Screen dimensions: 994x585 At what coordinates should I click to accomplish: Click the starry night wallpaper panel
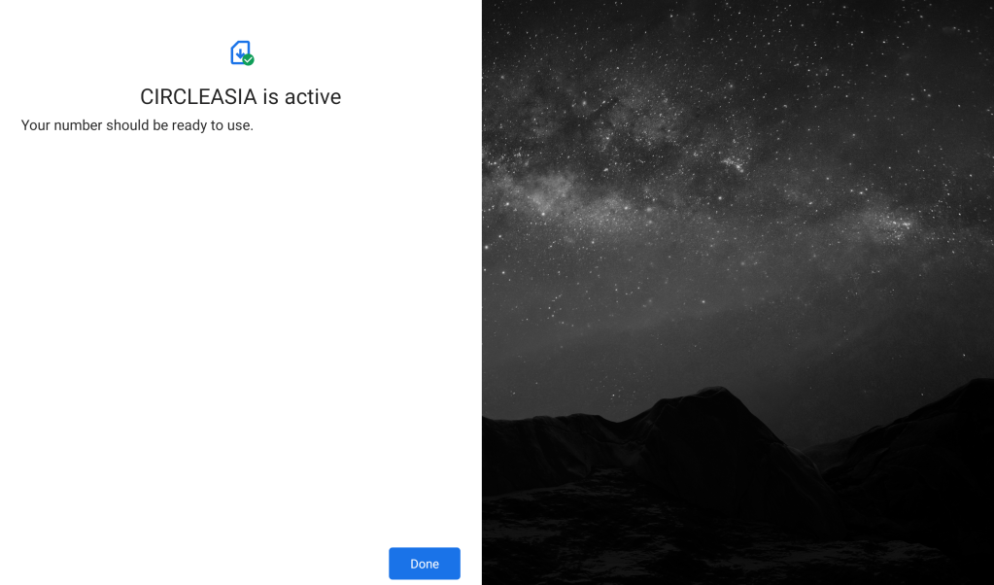coord(737,292)
